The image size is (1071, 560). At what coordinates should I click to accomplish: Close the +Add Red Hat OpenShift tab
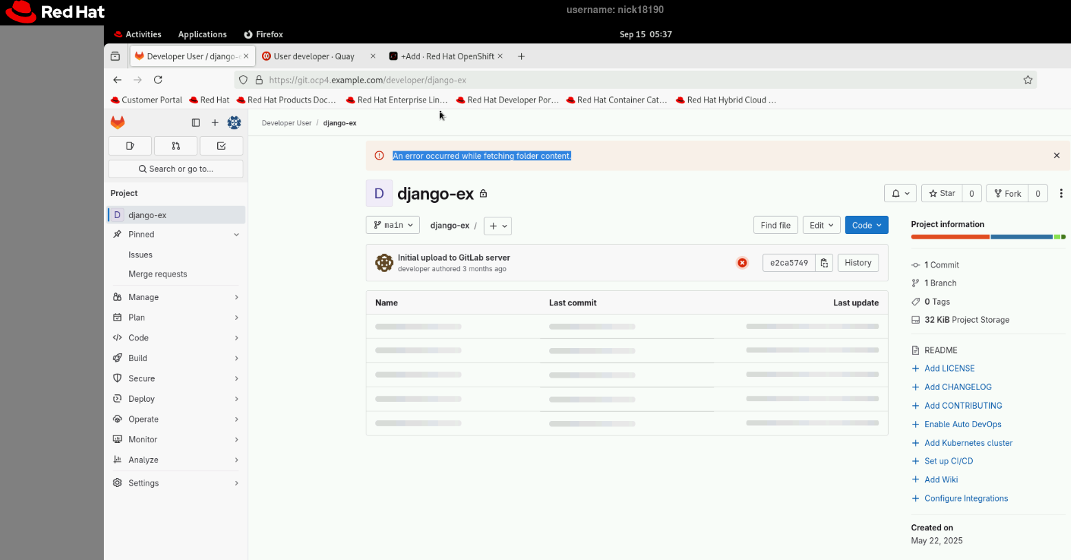pos(500,56)
